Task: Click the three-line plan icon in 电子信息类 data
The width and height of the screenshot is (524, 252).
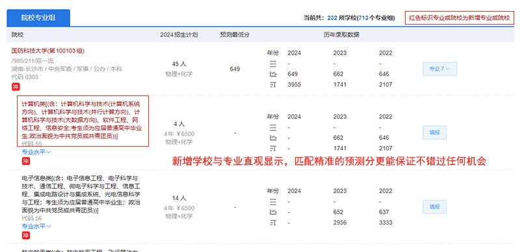Action: (x=273, y=201)
